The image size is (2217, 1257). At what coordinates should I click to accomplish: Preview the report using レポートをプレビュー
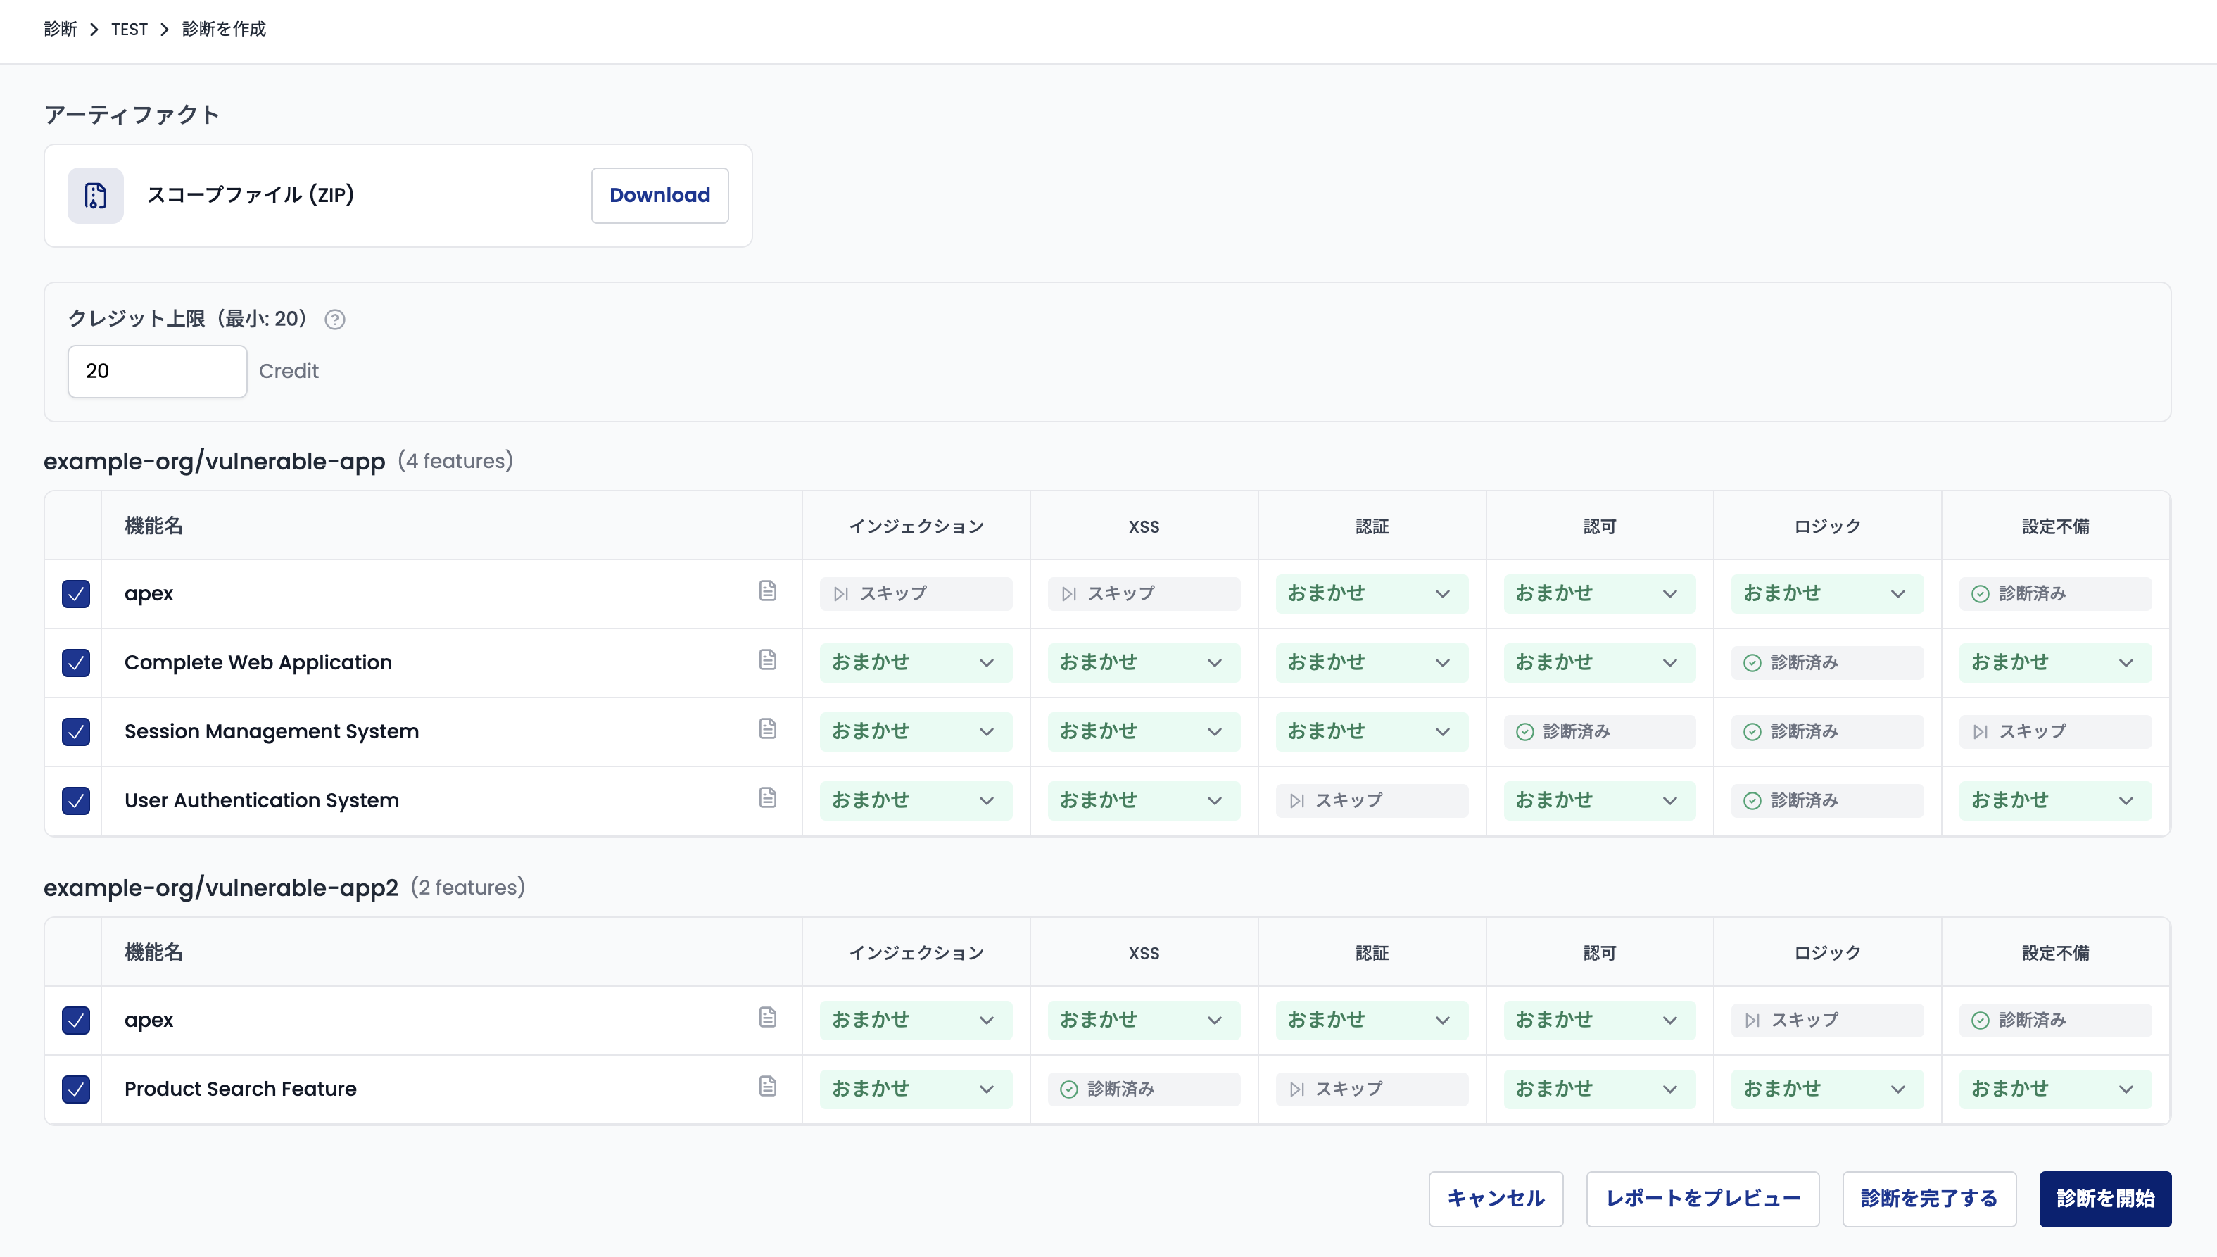[1703, 1199]
